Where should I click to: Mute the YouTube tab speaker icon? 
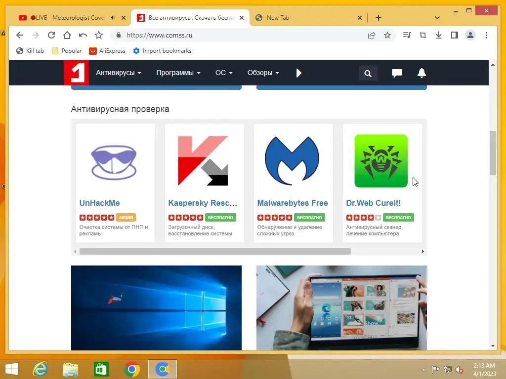click(113, 18)
